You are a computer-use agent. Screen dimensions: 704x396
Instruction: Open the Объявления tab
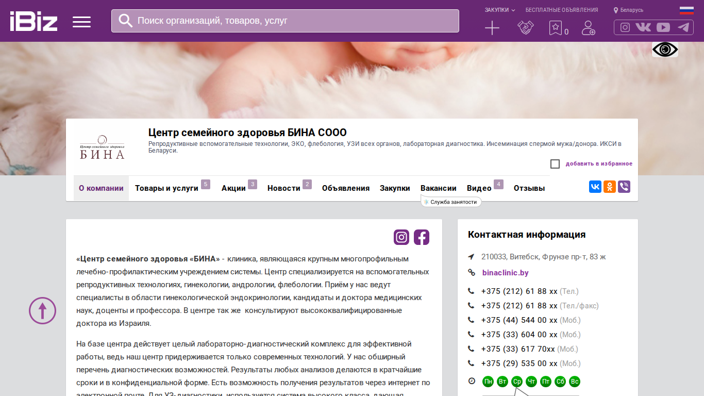coord(346,188)
